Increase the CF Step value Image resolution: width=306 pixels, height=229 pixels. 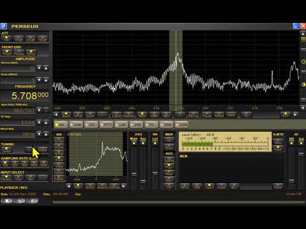46,122
